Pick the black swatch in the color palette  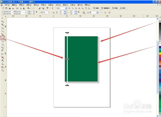tap(160, 24)
